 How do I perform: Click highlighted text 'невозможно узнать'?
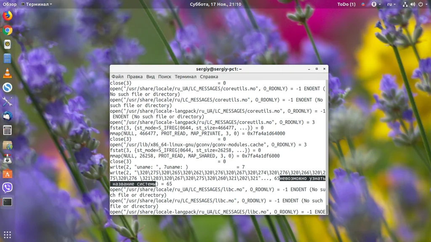click(302, 178)
